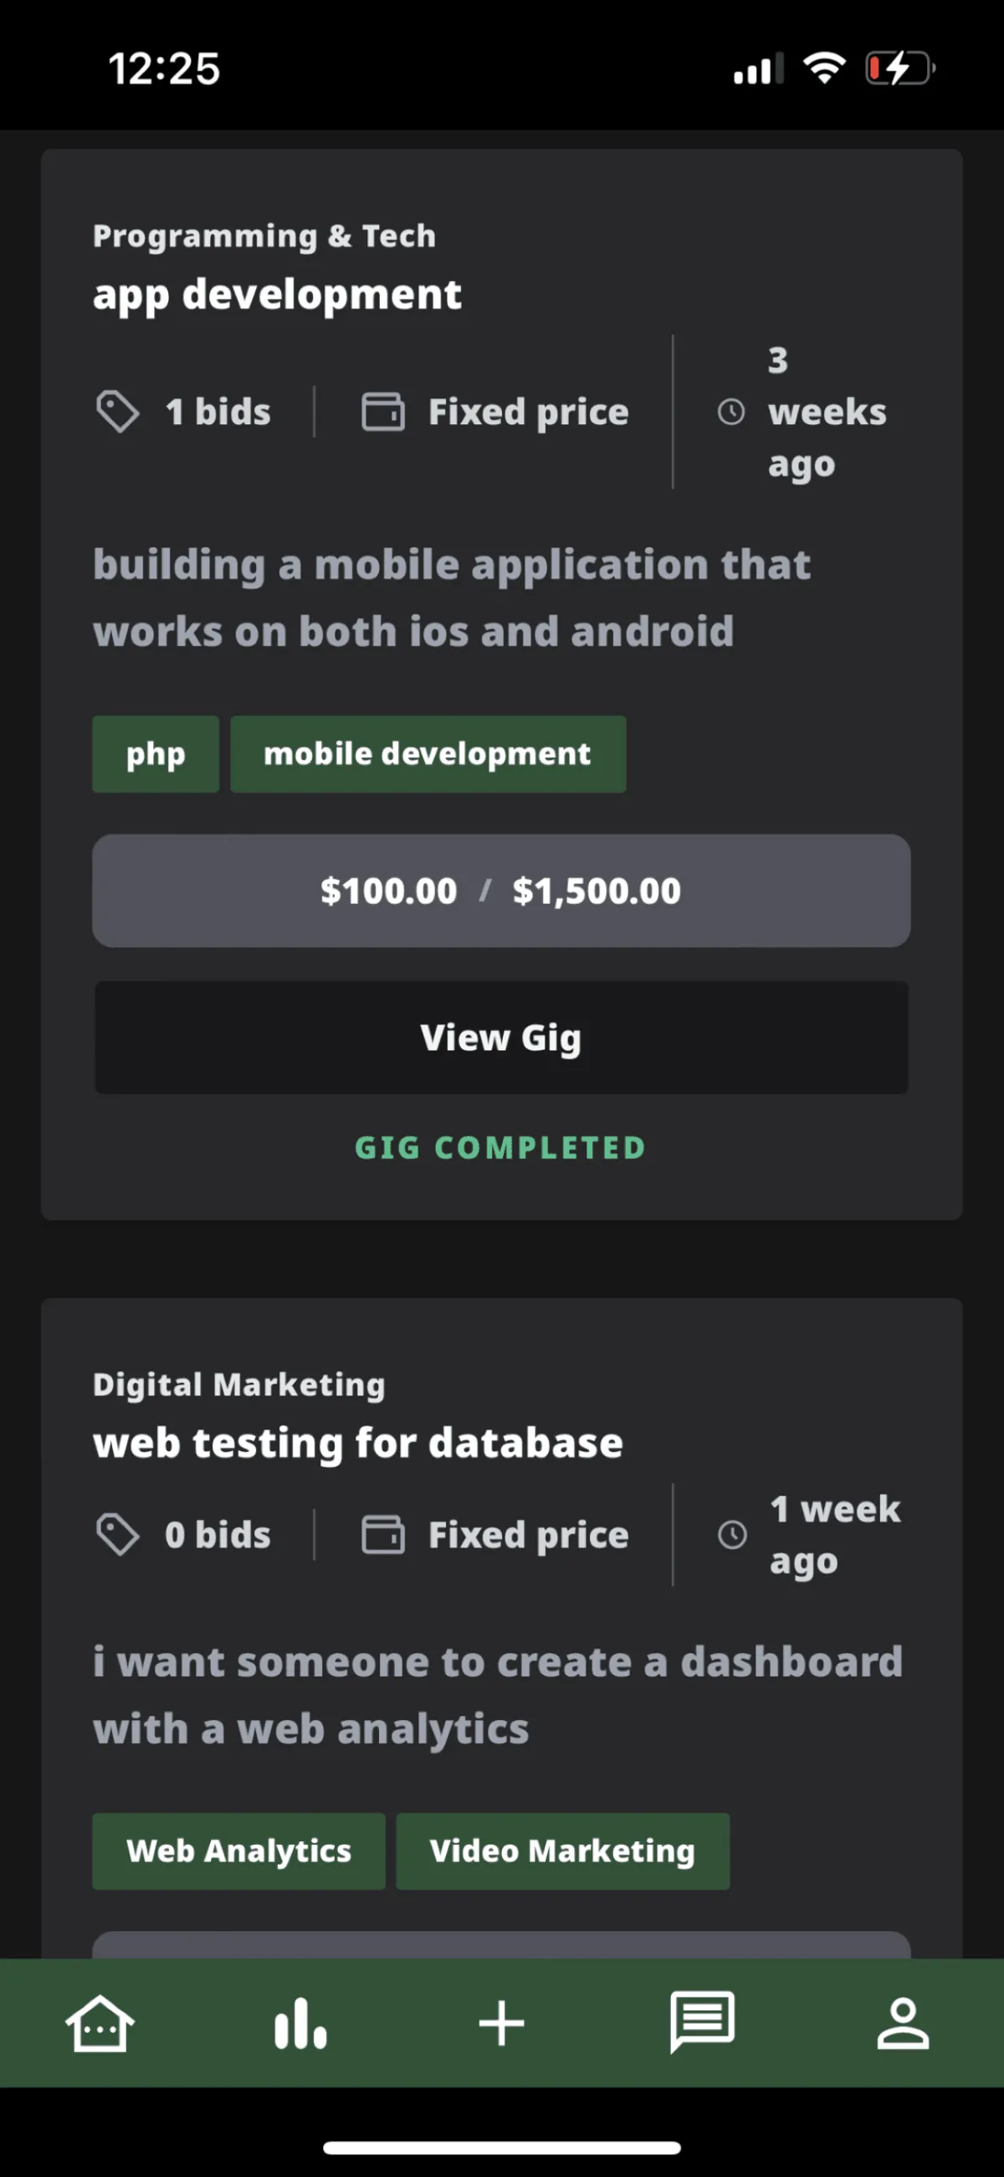Select the php skill tag
The width and height of the screenshot is (1004, 2177).
pos(156,754)
